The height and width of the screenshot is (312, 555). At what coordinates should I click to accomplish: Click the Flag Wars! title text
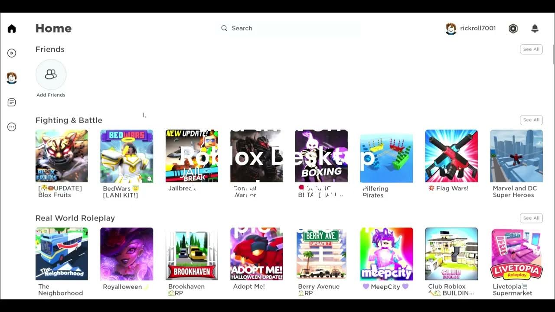coord(448,188)
